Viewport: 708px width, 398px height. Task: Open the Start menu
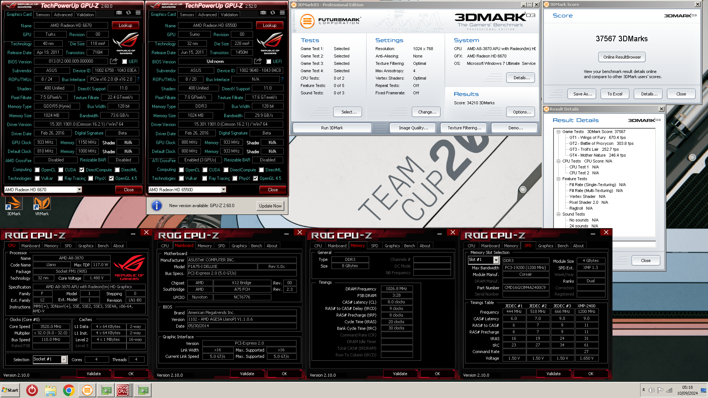10,390
